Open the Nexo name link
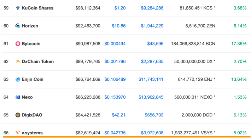The image size is (251, 140). (27, 97)
